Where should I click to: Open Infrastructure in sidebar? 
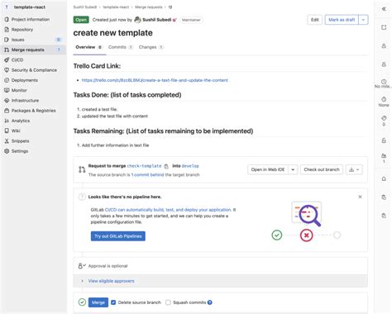coord(25,101)
